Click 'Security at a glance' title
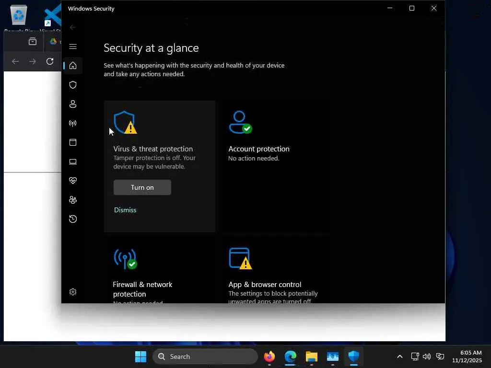 (151, 48)
